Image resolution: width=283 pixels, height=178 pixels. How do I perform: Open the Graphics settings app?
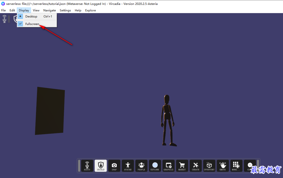168,166
